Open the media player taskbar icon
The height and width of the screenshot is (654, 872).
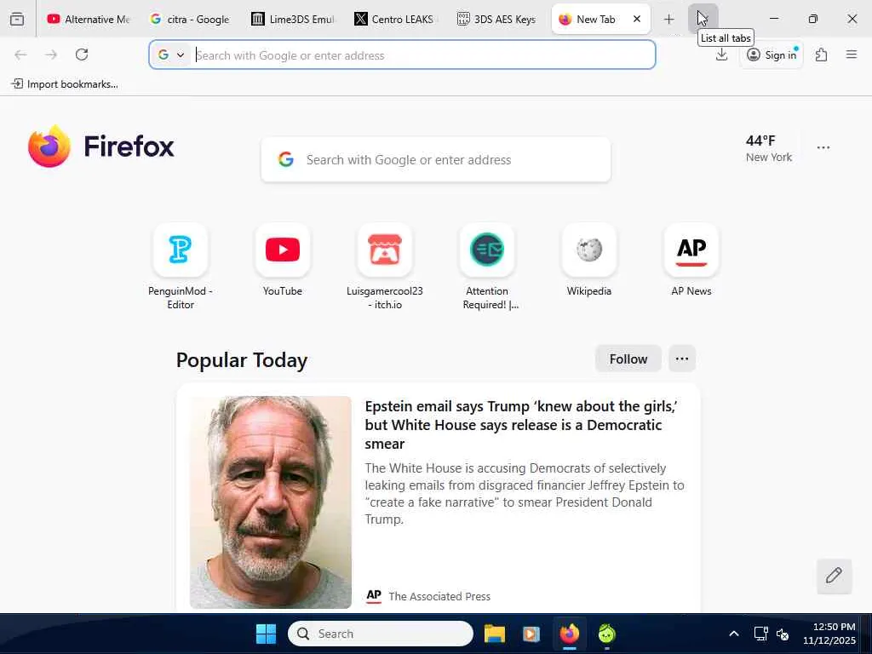531,634
